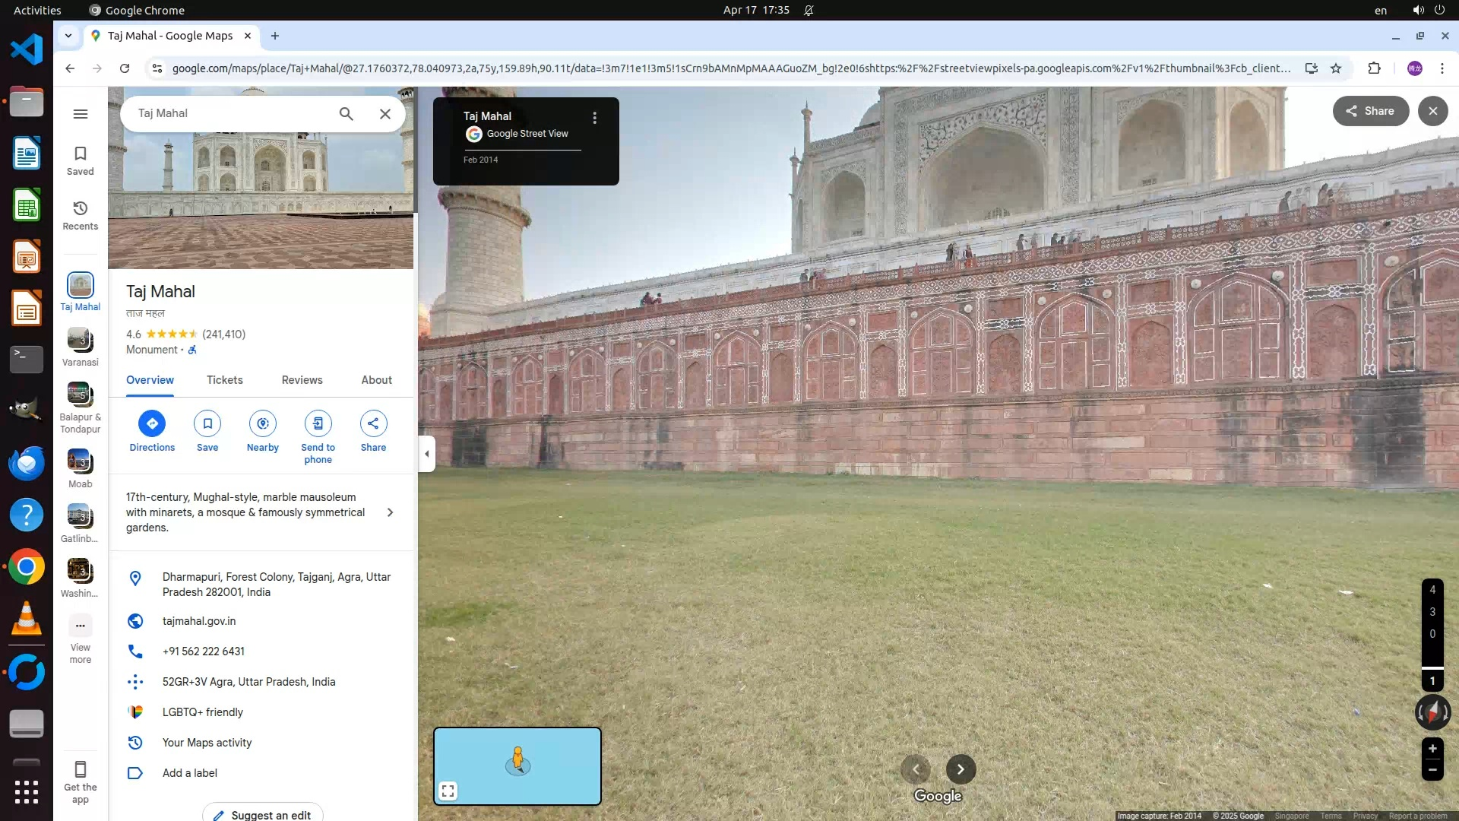
Task: Click the Nearby icon
Action: [262, 423]
